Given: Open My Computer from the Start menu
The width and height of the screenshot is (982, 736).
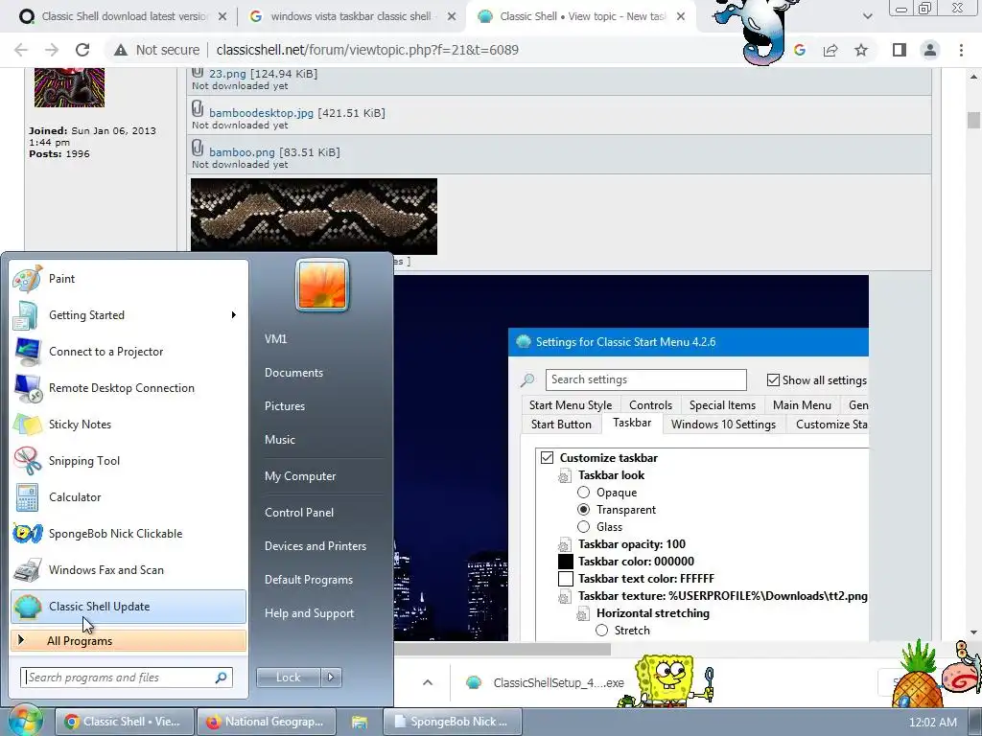Looking at the screenshot, I should pos(300,476).
